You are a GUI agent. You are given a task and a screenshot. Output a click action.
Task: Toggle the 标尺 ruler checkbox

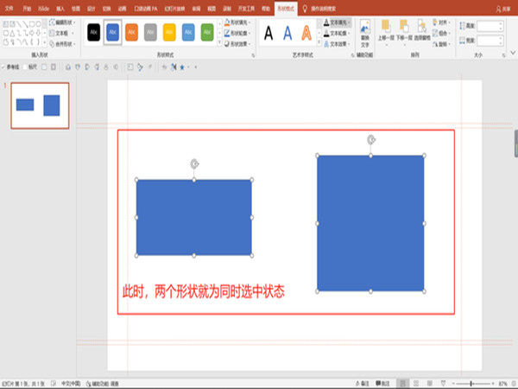pos(28,66)
